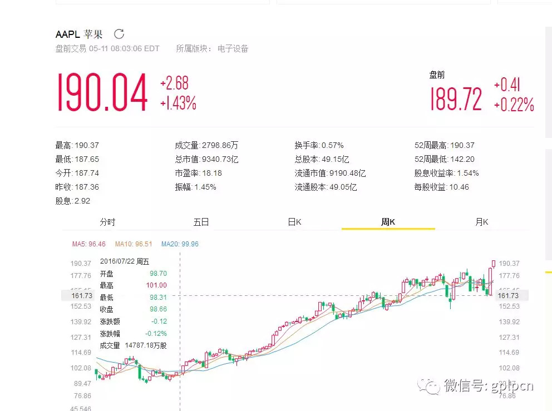This screenshot has width=552, height=411.
Task: Click the 股息收益率: 1.54% entry
Action: [x=447, y=173]
